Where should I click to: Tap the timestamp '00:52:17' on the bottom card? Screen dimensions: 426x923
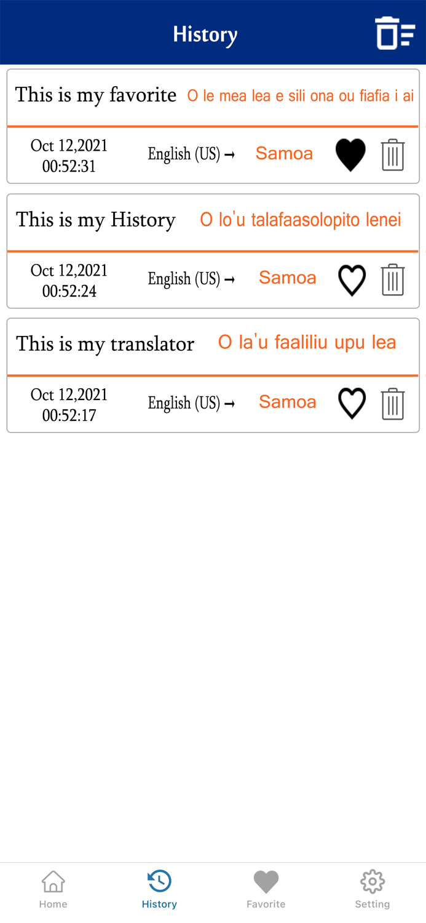point(69,415)
